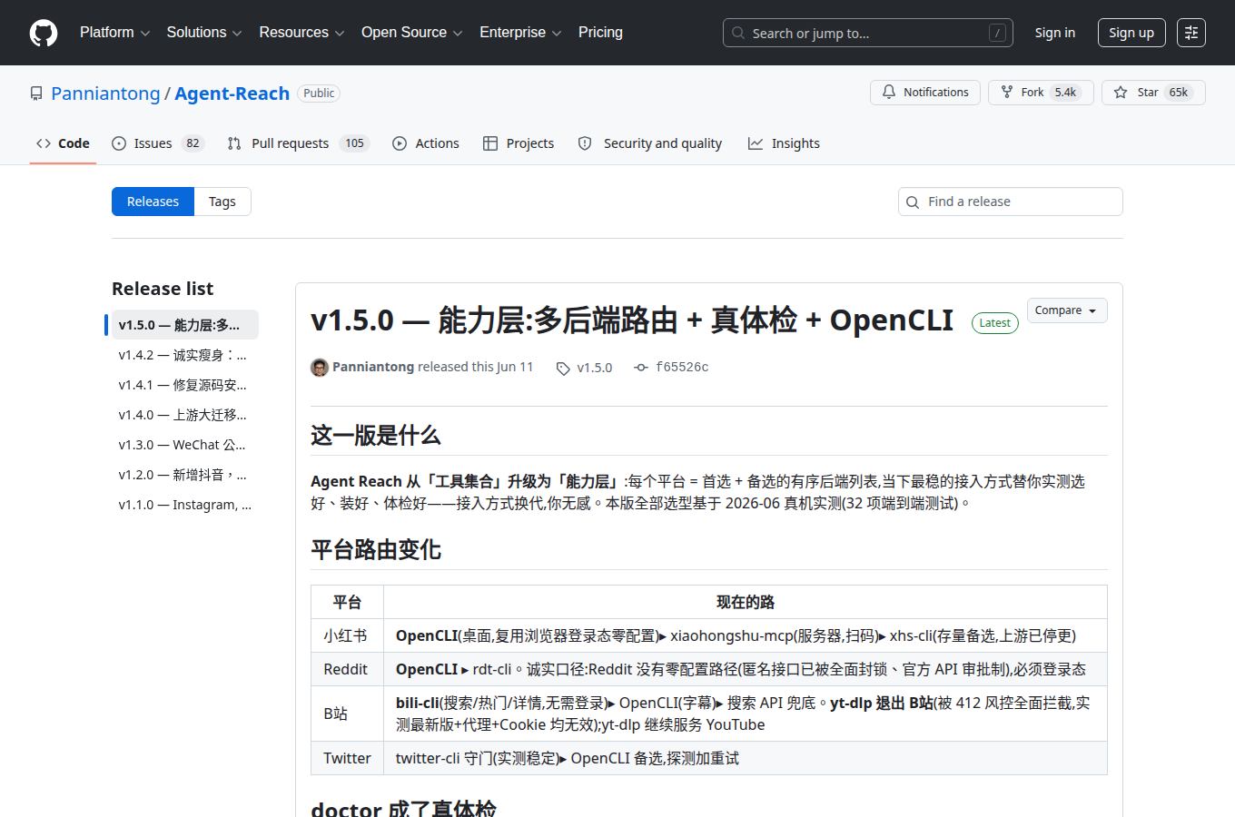Viewport: 1235px width, 817px height.
Task: Click the B站 table cell
Action: point(347,714)
